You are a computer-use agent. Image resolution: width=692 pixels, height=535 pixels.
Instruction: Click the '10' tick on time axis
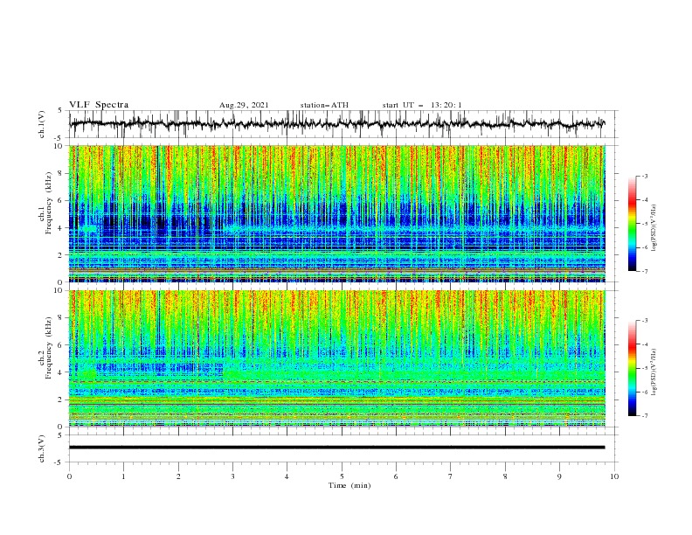[614, 476]
